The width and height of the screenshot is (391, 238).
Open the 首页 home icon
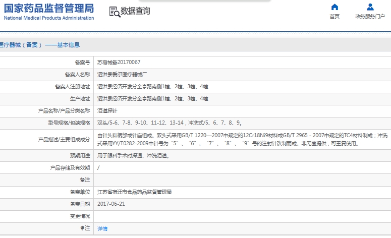click(x=334, y=7)
